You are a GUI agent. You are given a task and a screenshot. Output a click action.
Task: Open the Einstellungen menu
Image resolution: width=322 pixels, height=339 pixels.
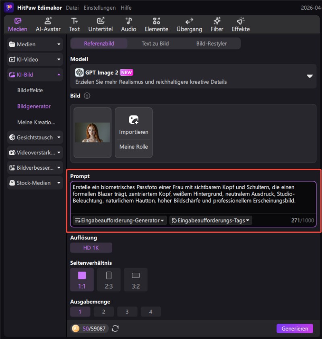(99, 8)
